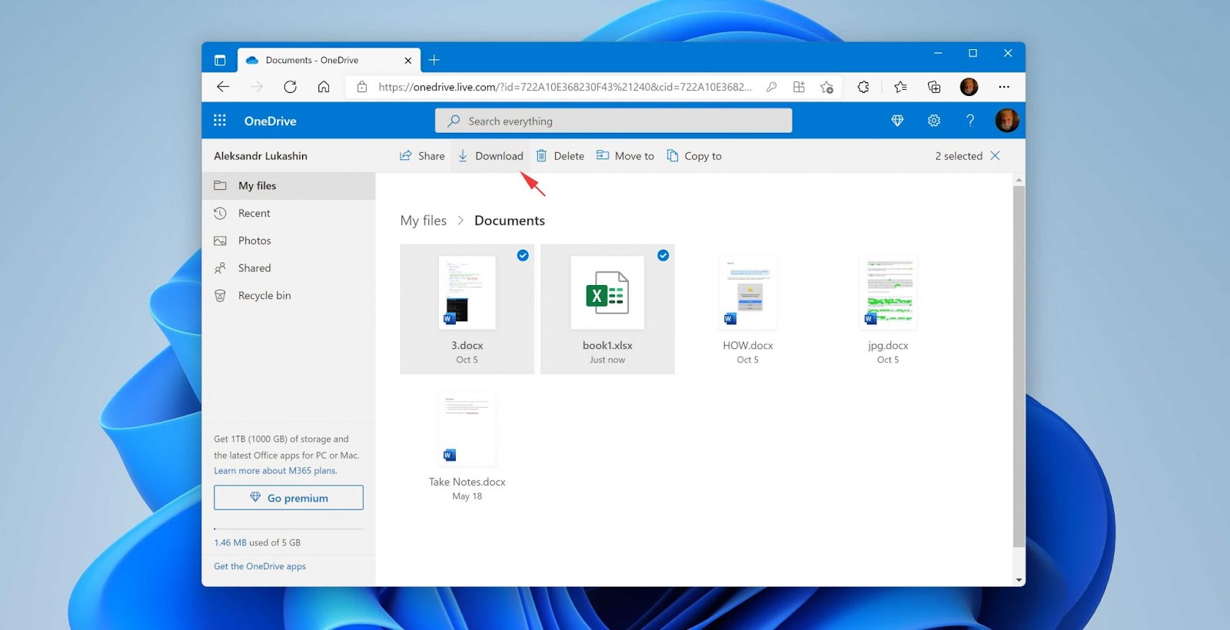
Task: Clear the 2 selected items
Action: pyautogui.click(x=996, y=156)
